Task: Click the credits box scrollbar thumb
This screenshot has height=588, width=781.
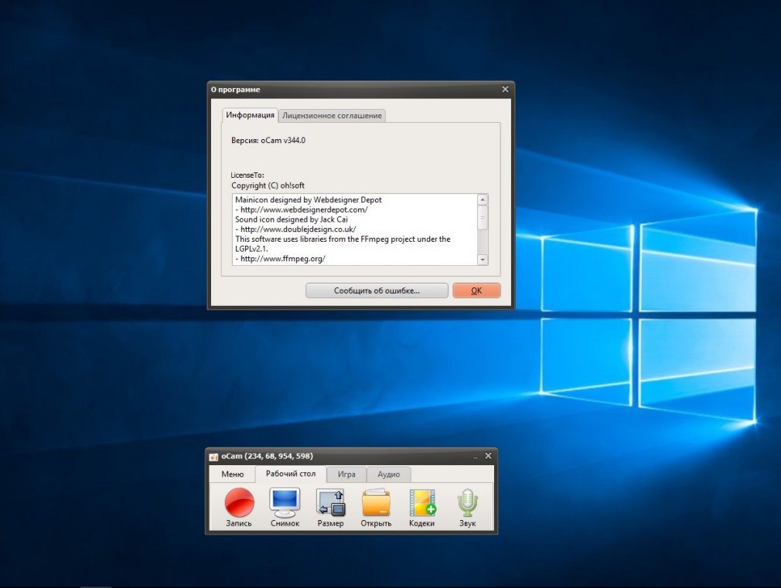Action: (483, 218)
